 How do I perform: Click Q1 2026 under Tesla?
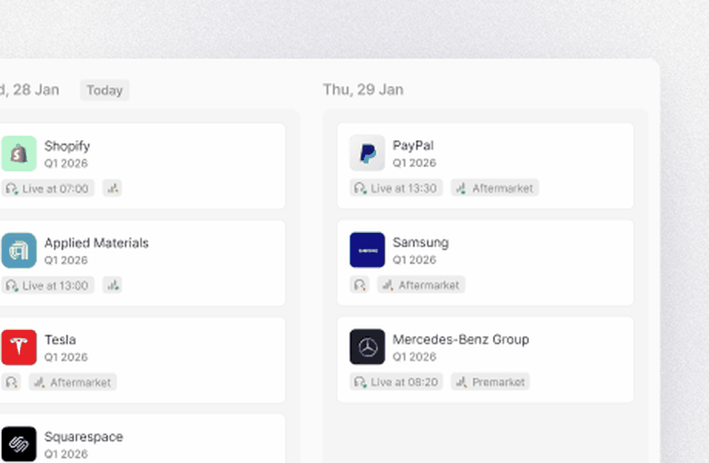(66, 357)
